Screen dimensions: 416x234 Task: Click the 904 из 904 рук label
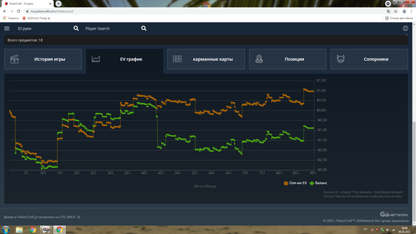click(205, 186)
